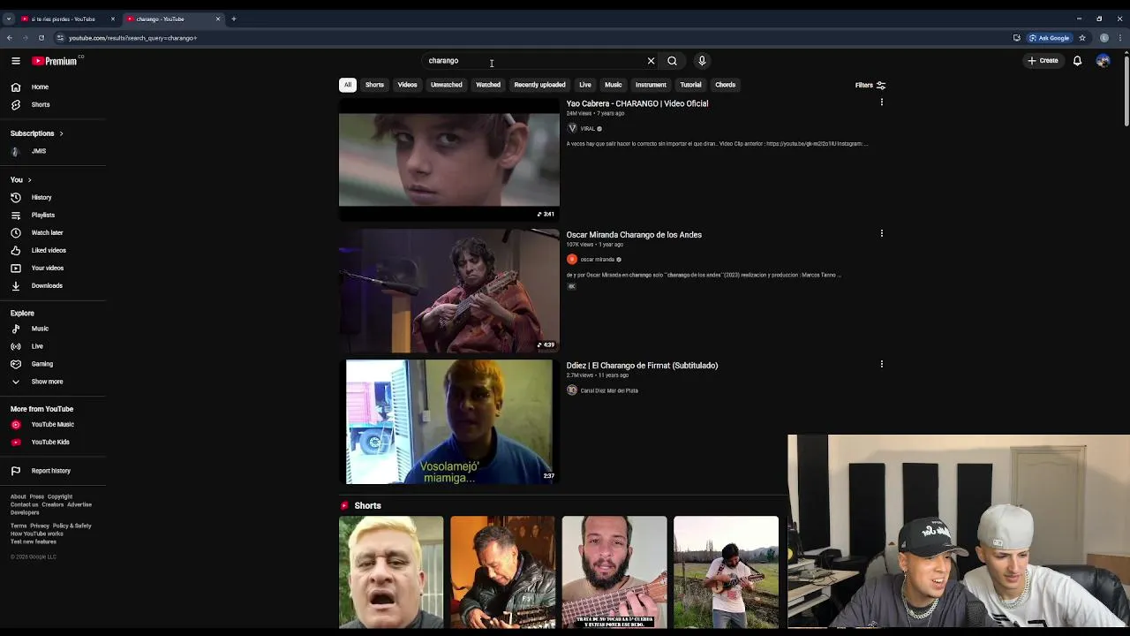Select the Shorts filter chip
This screenshot has width=1130, height=636.
point(374,85)
